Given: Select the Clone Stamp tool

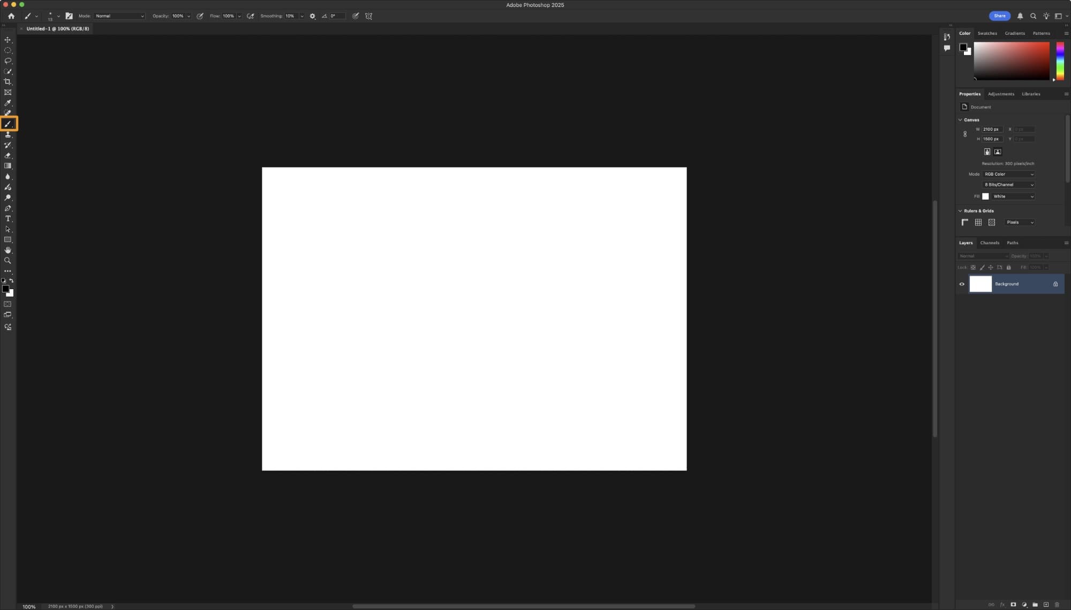Looking at the screenshot, I should point(7,134).
